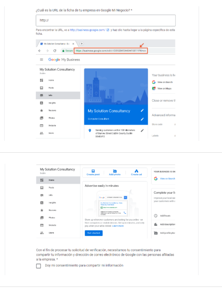The height and width of the screenshot is (289, 222).
Task: Click the Add profile photo camera icon
Action: pos(156,233)
